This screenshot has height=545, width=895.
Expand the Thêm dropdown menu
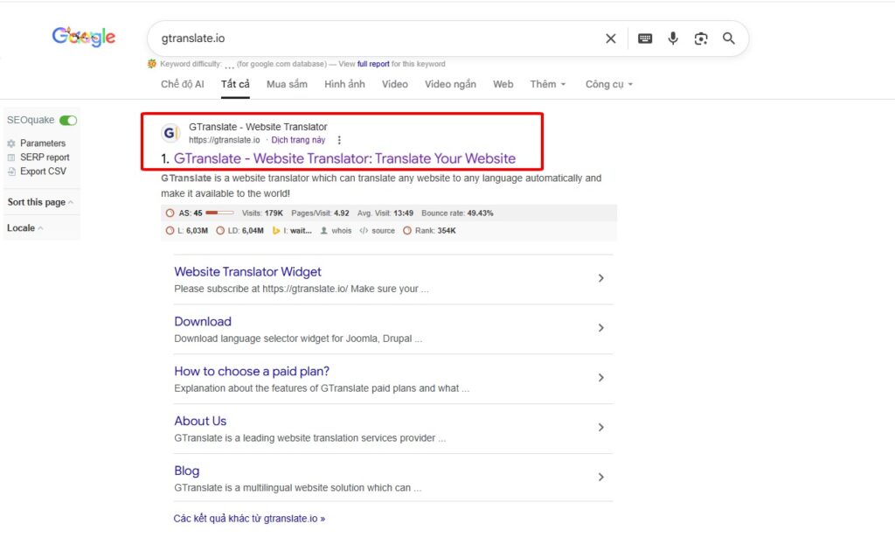pos(547,84)
